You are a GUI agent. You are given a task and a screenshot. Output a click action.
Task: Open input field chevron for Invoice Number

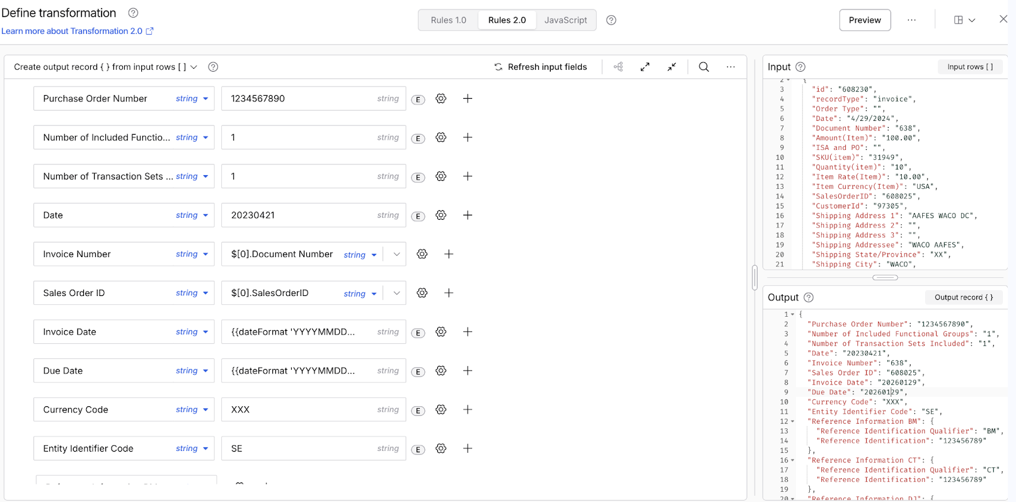click(396, 254)
